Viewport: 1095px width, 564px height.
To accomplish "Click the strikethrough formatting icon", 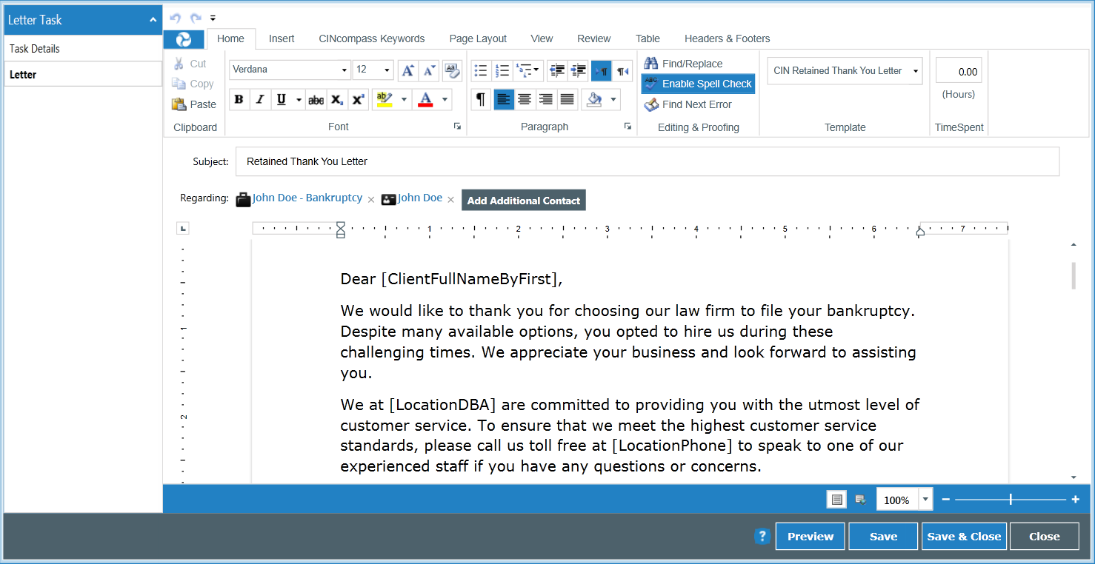I will pyautogui.click(x=316, y=100).
